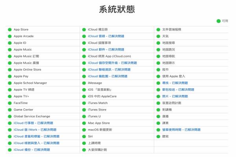Click the 地圖導航 entry
The width and height of the screenshot is (236, 157).
pos(168,56)
